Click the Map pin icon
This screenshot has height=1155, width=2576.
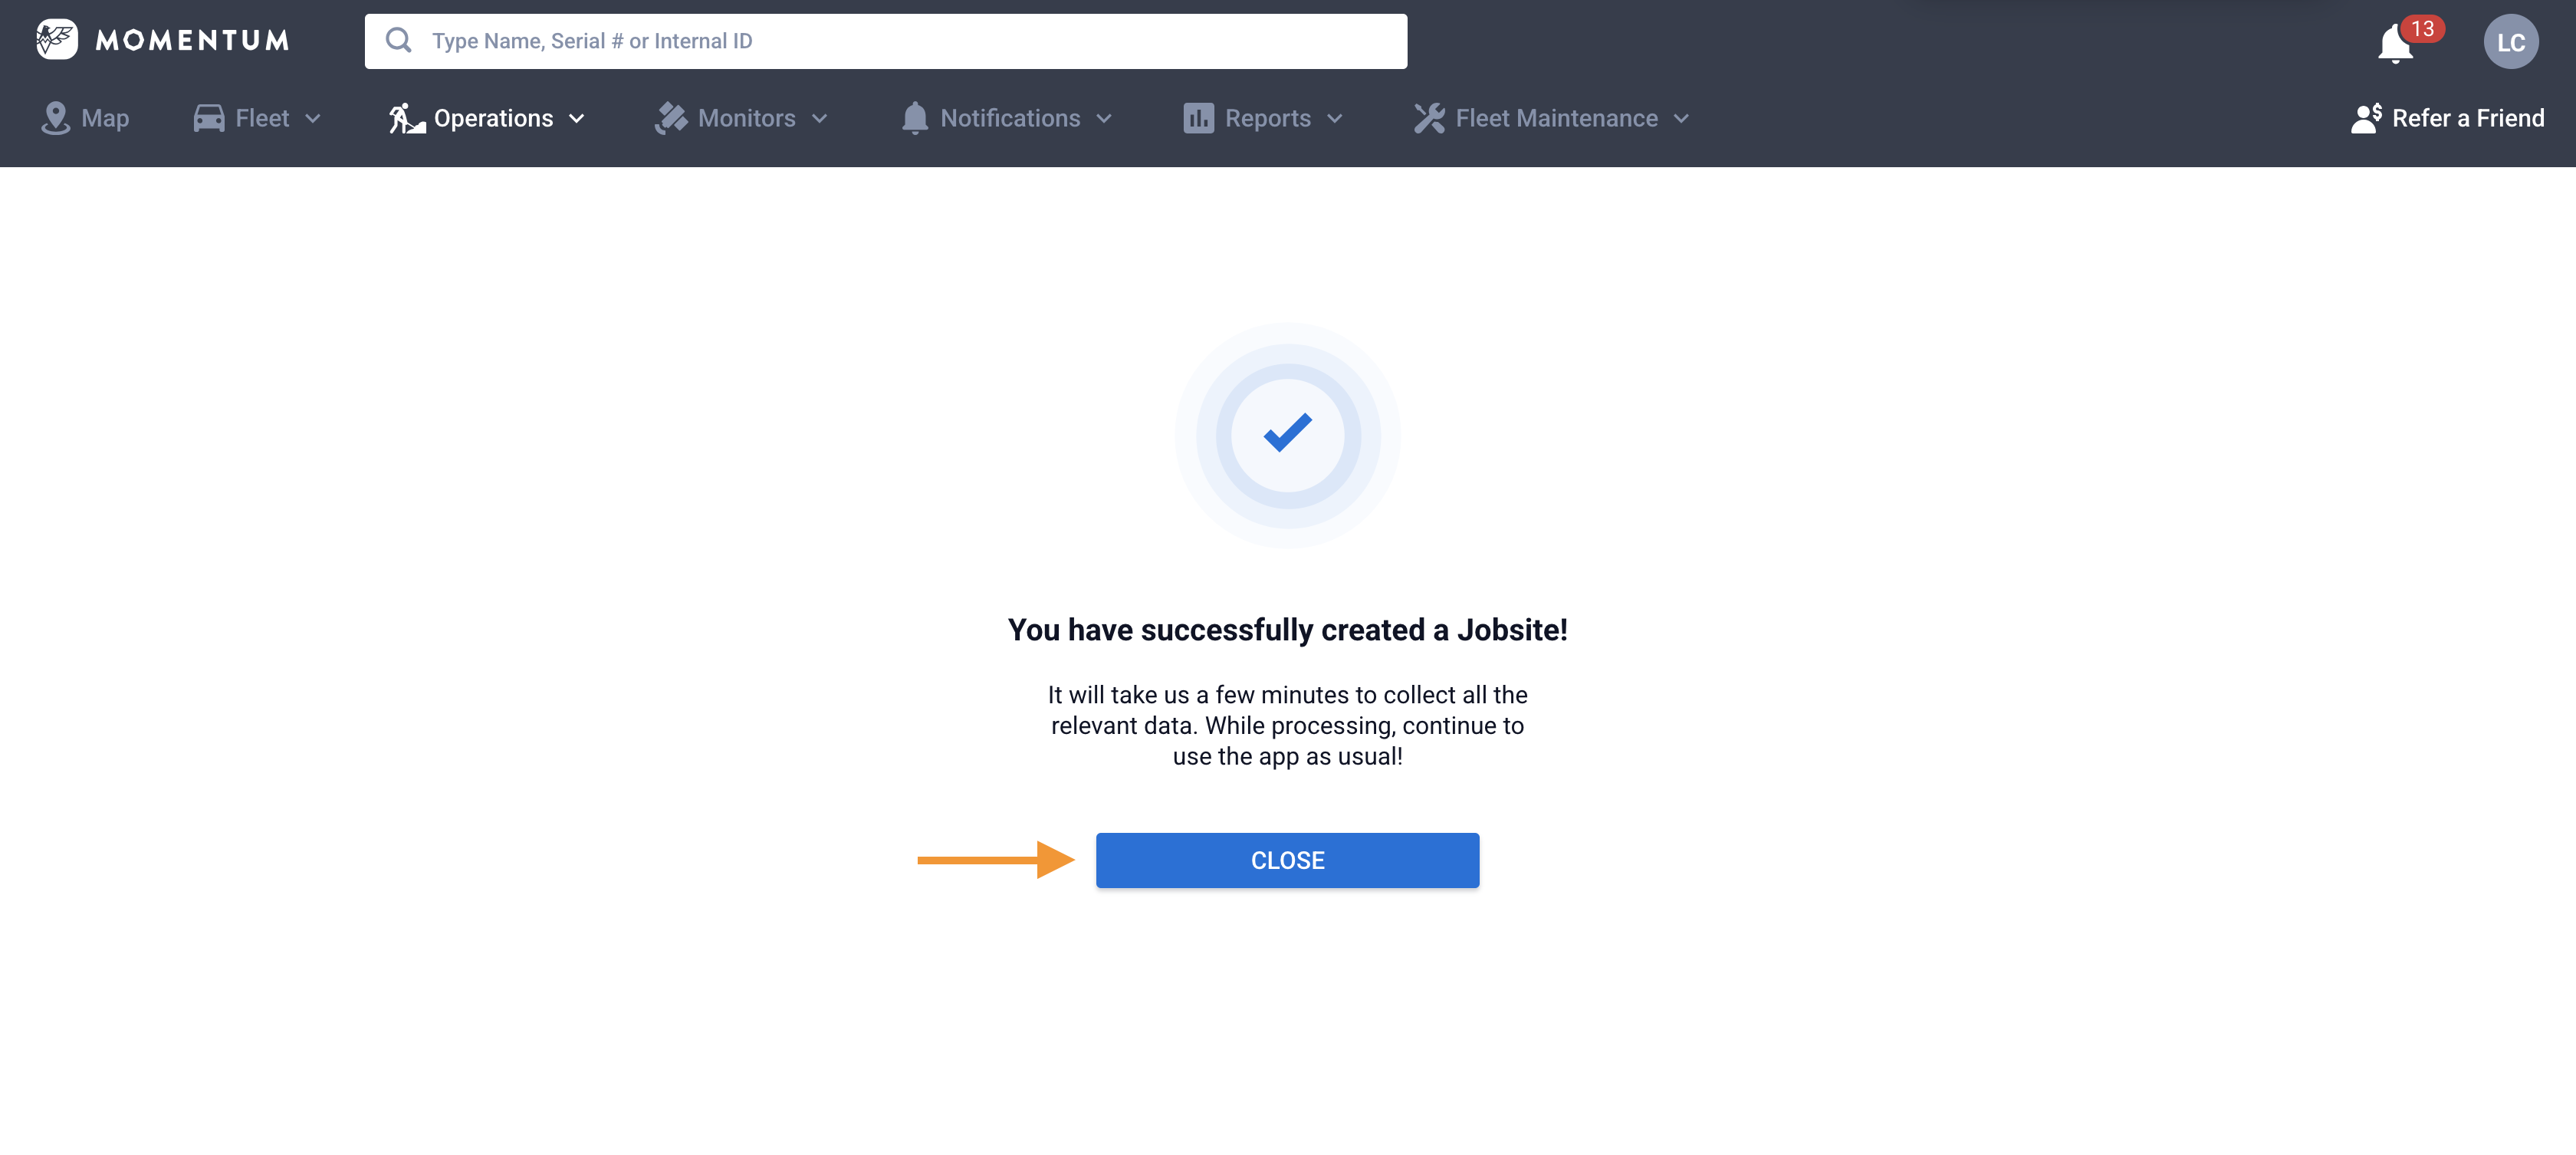click(56, 118)
